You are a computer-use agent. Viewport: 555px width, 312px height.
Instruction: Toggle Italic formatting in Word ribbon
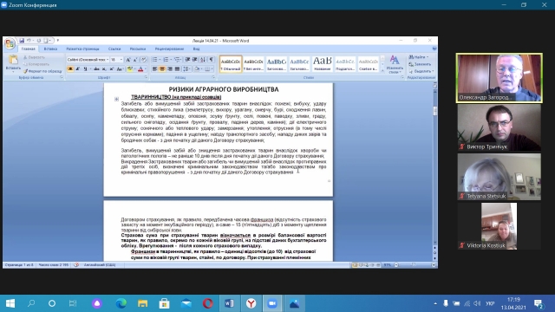tap(77, 69)
